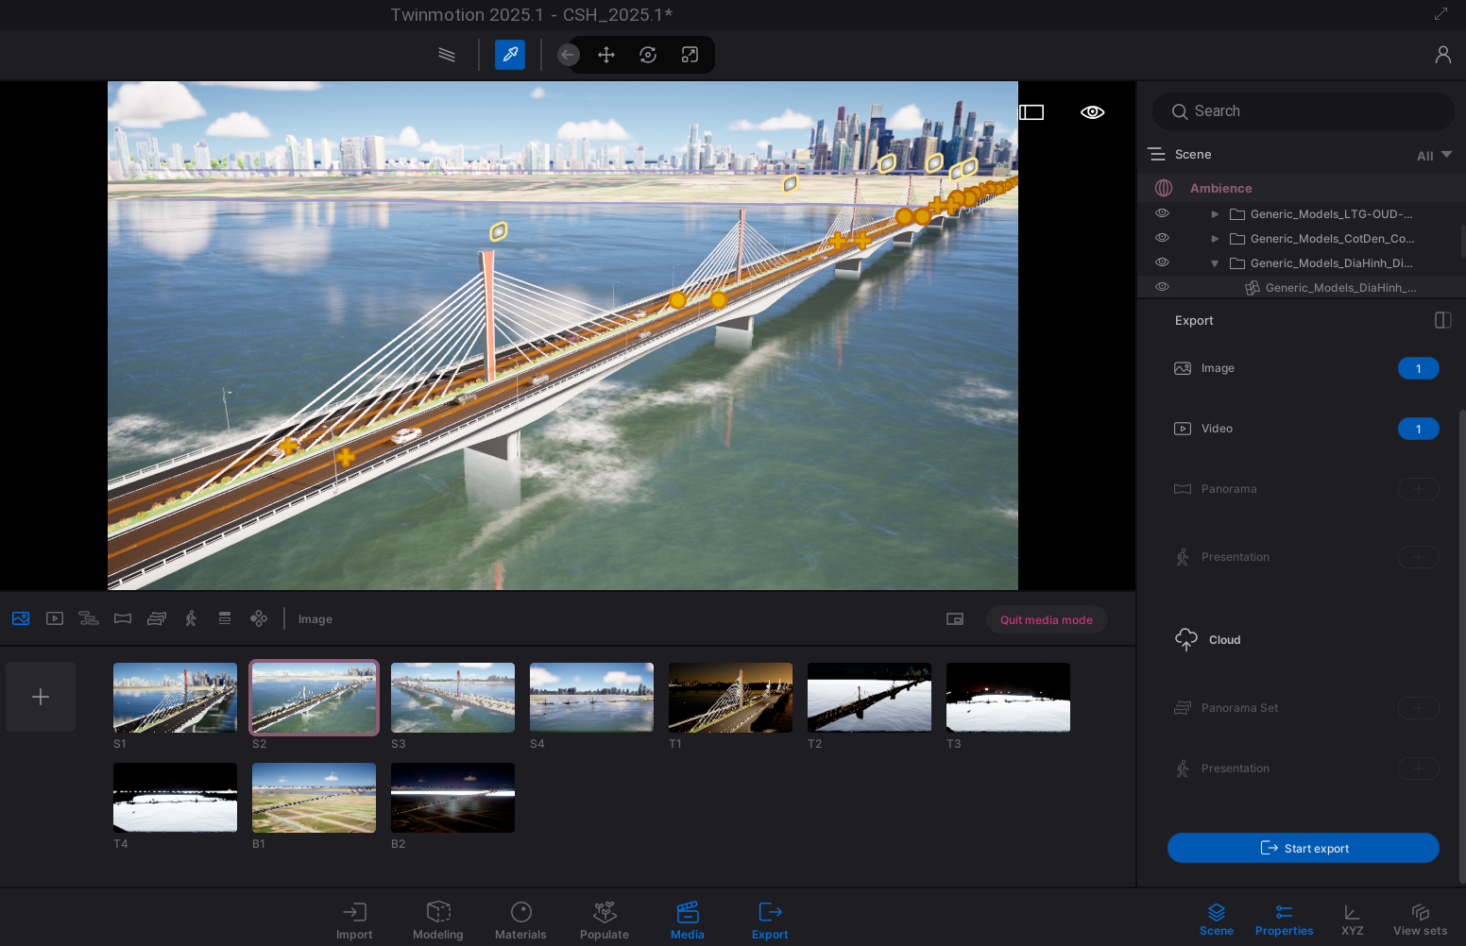Open the Populate tab
This screenshot has height=946, width=1466.
(605, 921)
